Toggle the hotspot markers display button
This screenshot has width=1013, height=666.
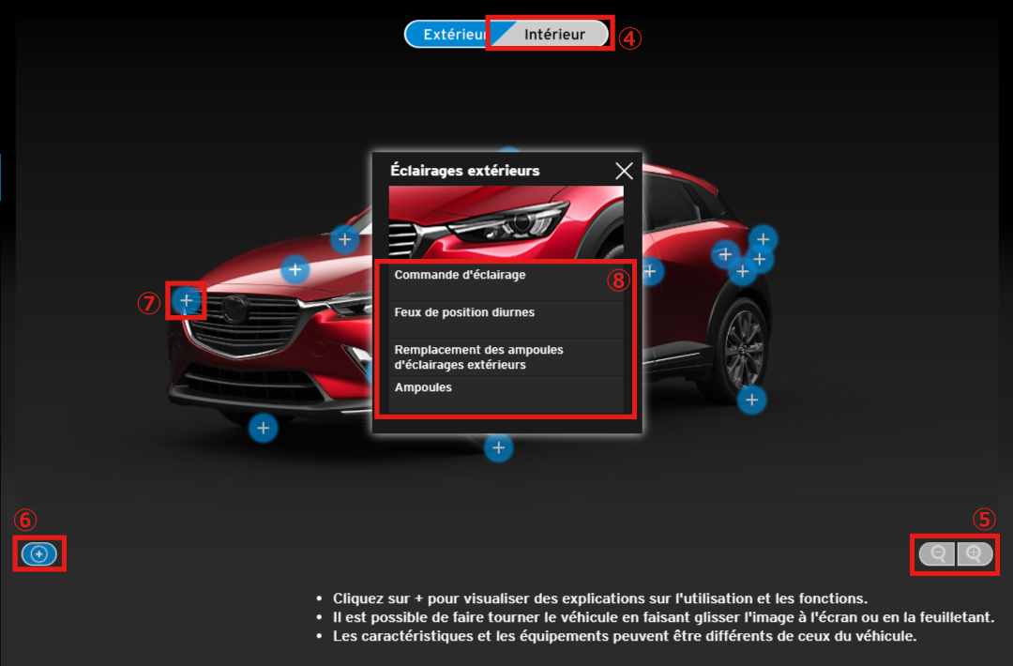tap(38, 554)
